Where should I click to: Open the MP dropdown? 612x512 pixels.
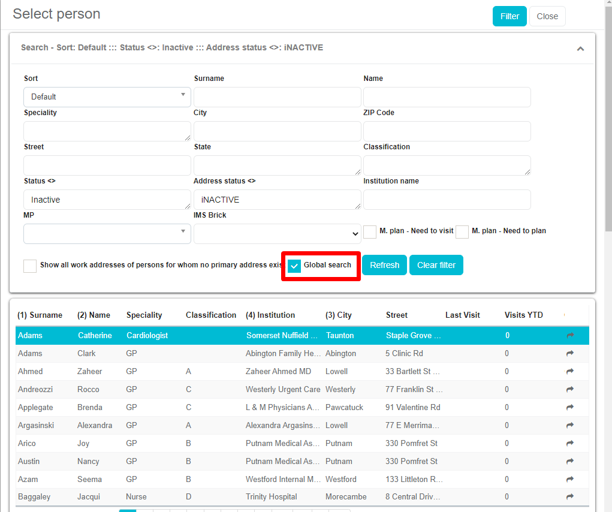click(x=107, y=234)
